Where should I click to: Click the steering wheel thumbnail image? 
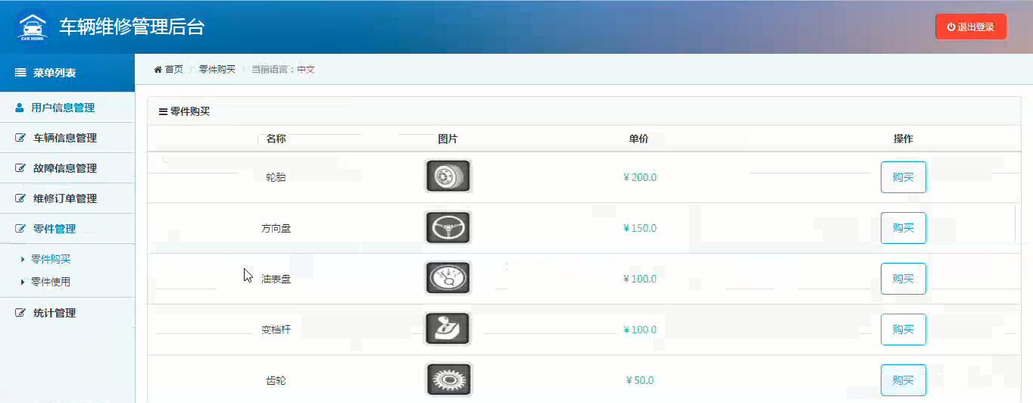point(448,228)
